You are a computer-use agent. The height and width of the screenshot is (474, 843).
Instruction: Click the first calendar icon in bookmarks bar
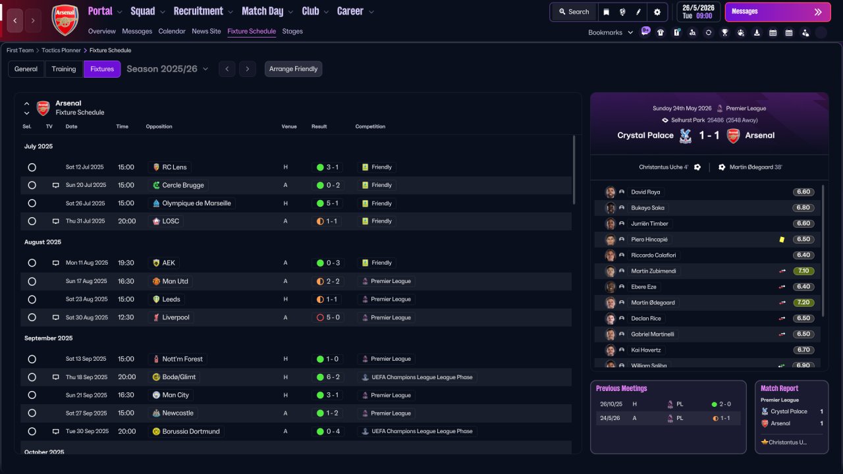tap(773, 32)
